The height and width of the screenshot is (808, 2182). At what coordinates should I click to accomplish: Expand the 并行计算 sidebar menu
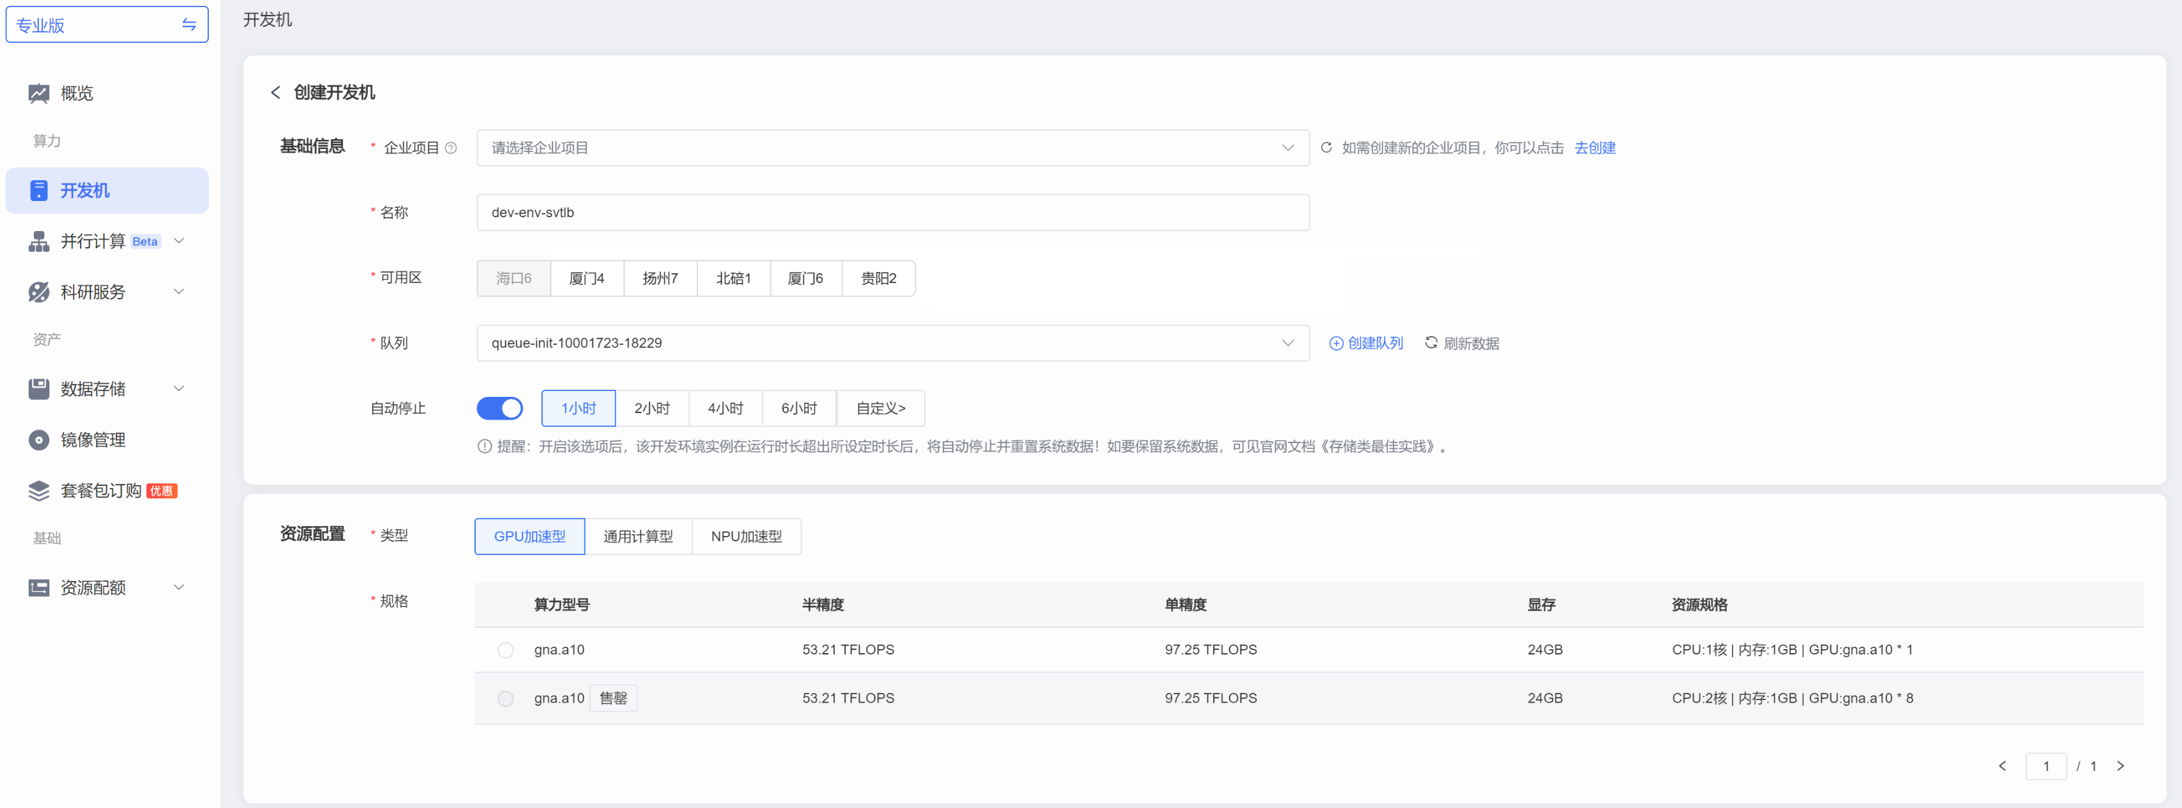pyautogui.click(x=179, y=241)
